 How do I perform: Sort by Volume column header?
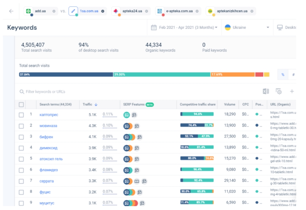(229, 104)
